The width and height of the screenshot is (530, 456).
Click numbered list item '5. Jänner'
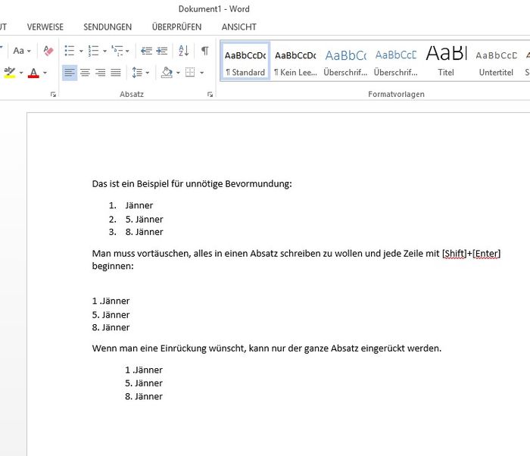144,219
